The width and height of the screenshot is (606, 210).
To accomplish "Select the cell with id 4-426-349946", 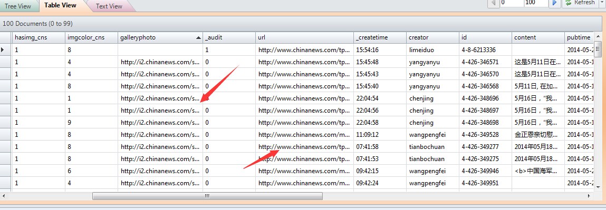I will (485, 171).
